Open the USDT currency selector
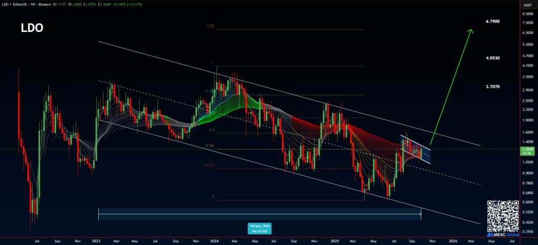Screen dimensions: 538x245 (525, 5)
